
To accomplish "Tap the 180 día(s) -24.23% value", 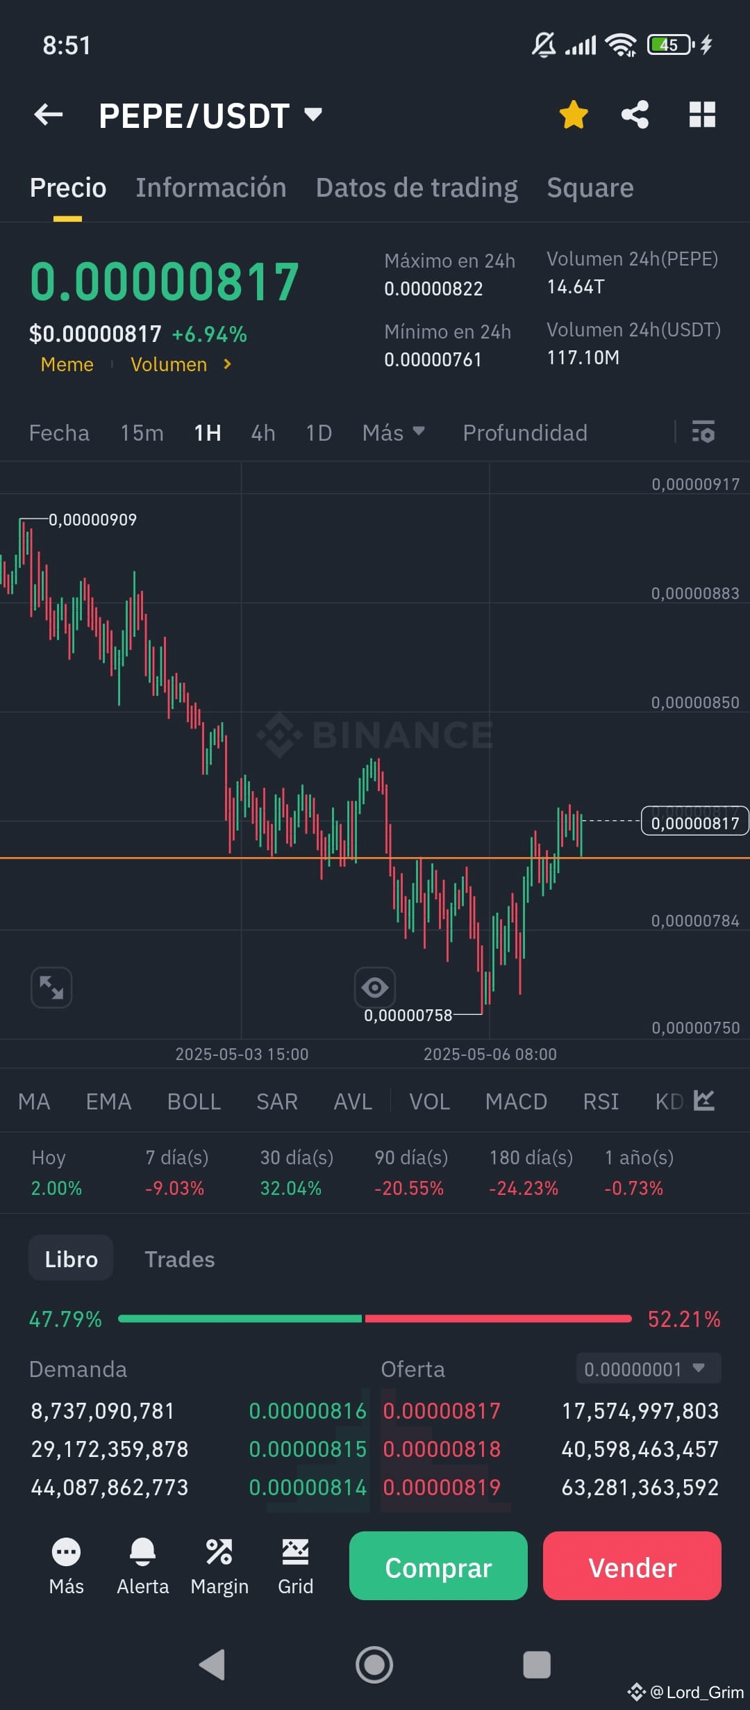I will coord(524,1188).
